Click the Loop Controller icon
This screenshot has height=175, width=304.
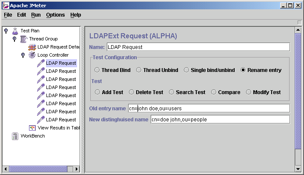click(32, 55)
